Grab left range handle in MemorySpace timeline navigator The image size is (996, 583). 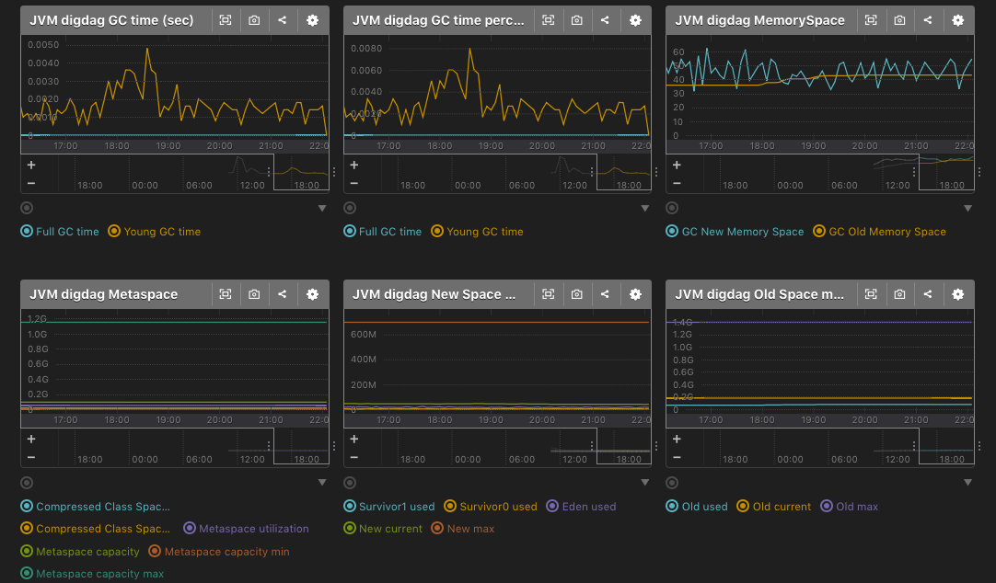coord(916,172)
